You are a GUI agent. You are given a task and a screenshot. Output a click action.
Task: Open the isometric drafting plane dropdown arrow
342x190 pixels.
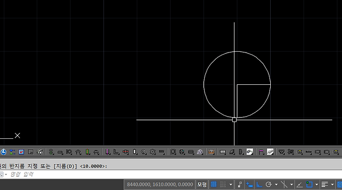(292, 185)
